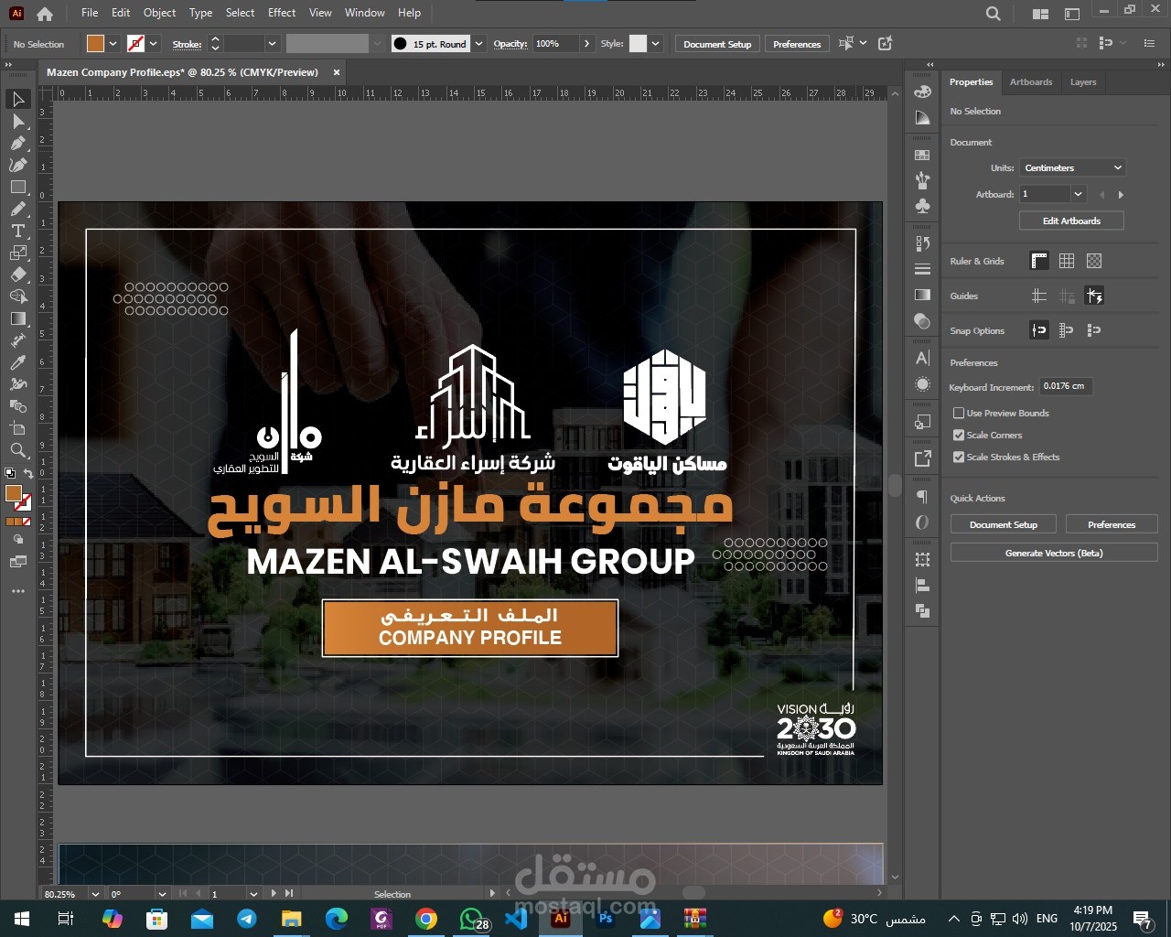The image size is (1171, 937).
Task: Open the Effect menu
Action: click(x=282, y=13)
